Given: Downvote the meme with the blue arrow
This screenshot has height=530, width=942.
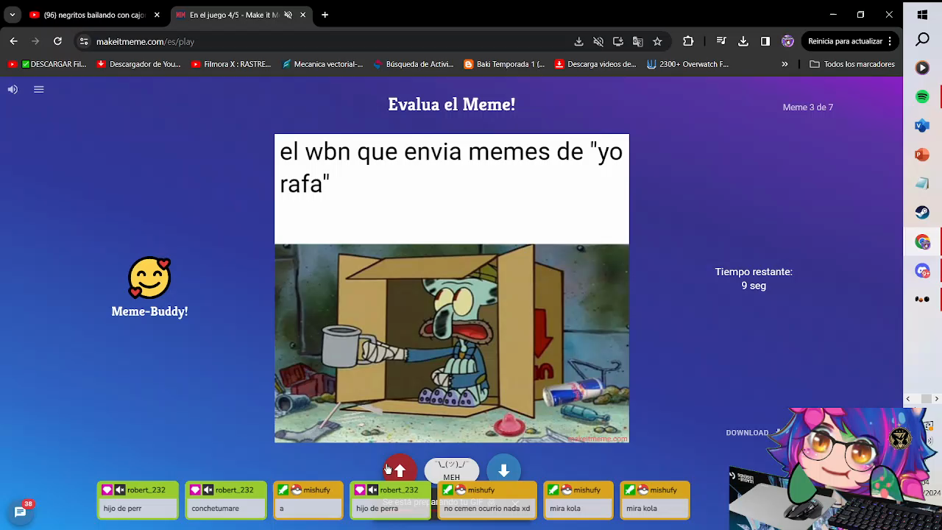Looking at the screenshot, I should click(503, 470).
